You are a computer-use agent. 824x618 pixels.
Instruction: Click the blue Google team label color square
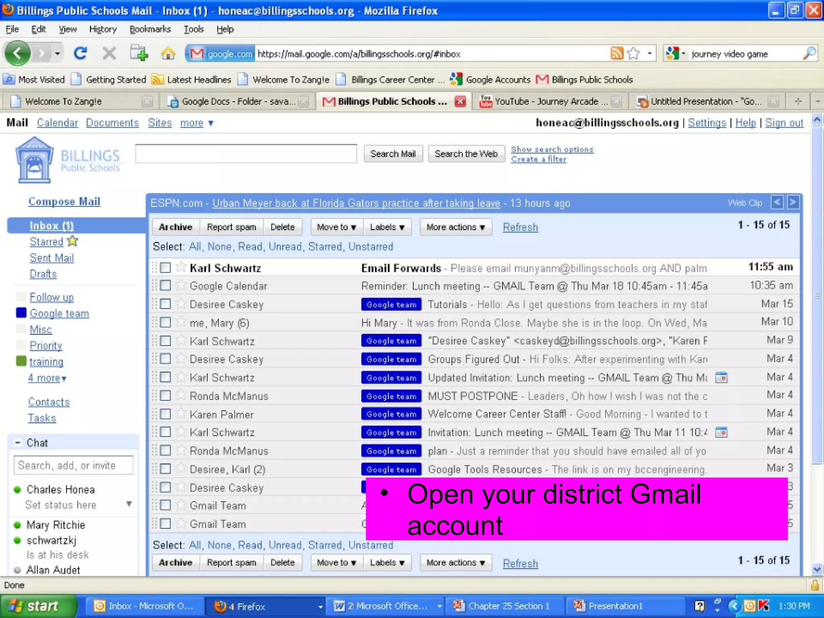[x=21, y=313]
